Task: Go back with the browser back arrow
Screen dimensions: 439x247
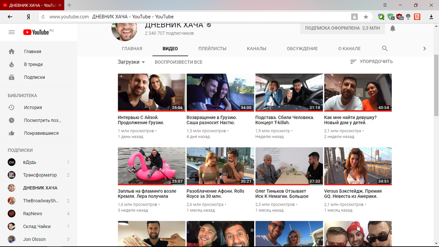Action: (10, 16)
